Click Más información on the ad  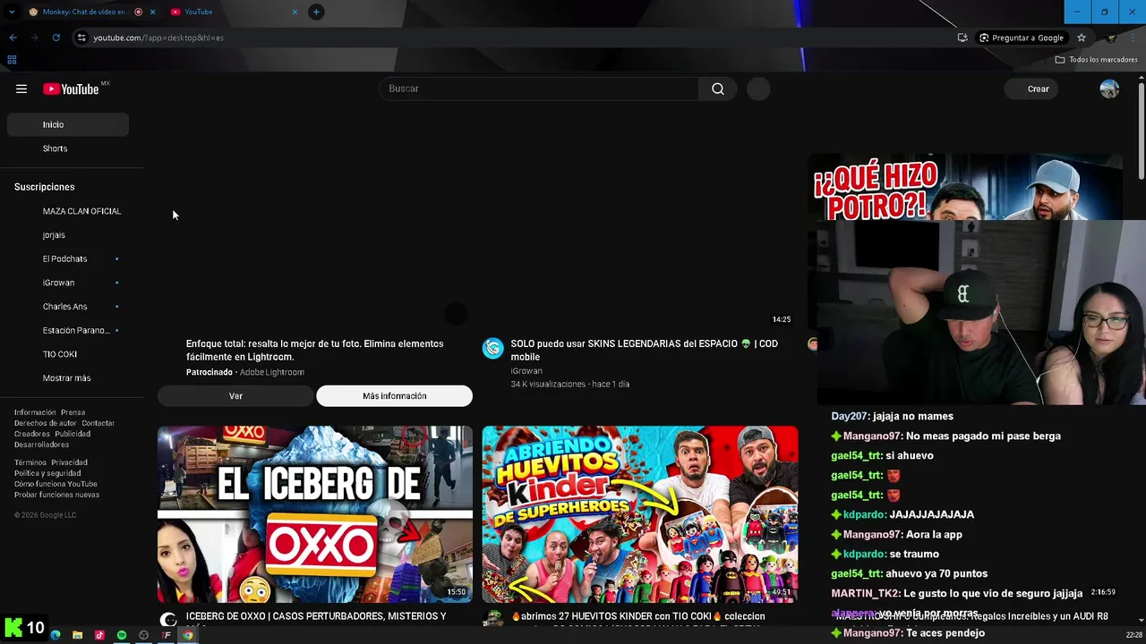pos(394,396)
